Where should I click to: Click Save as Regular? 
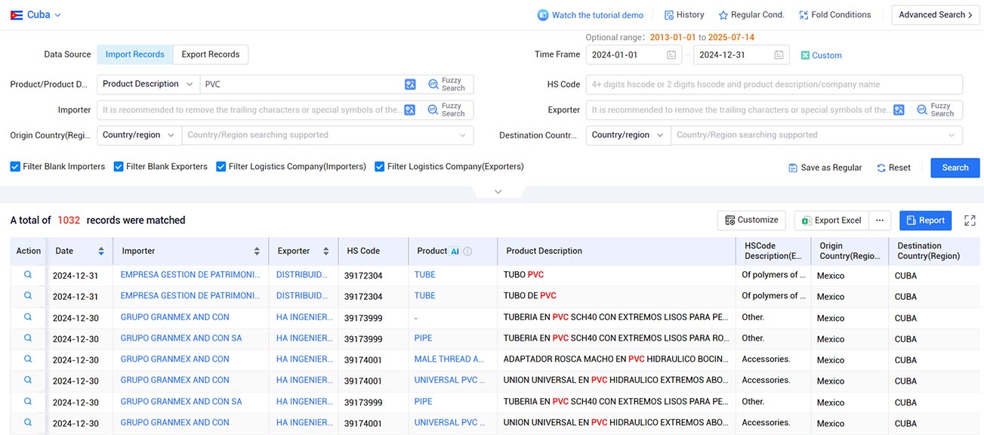(825, 168)
